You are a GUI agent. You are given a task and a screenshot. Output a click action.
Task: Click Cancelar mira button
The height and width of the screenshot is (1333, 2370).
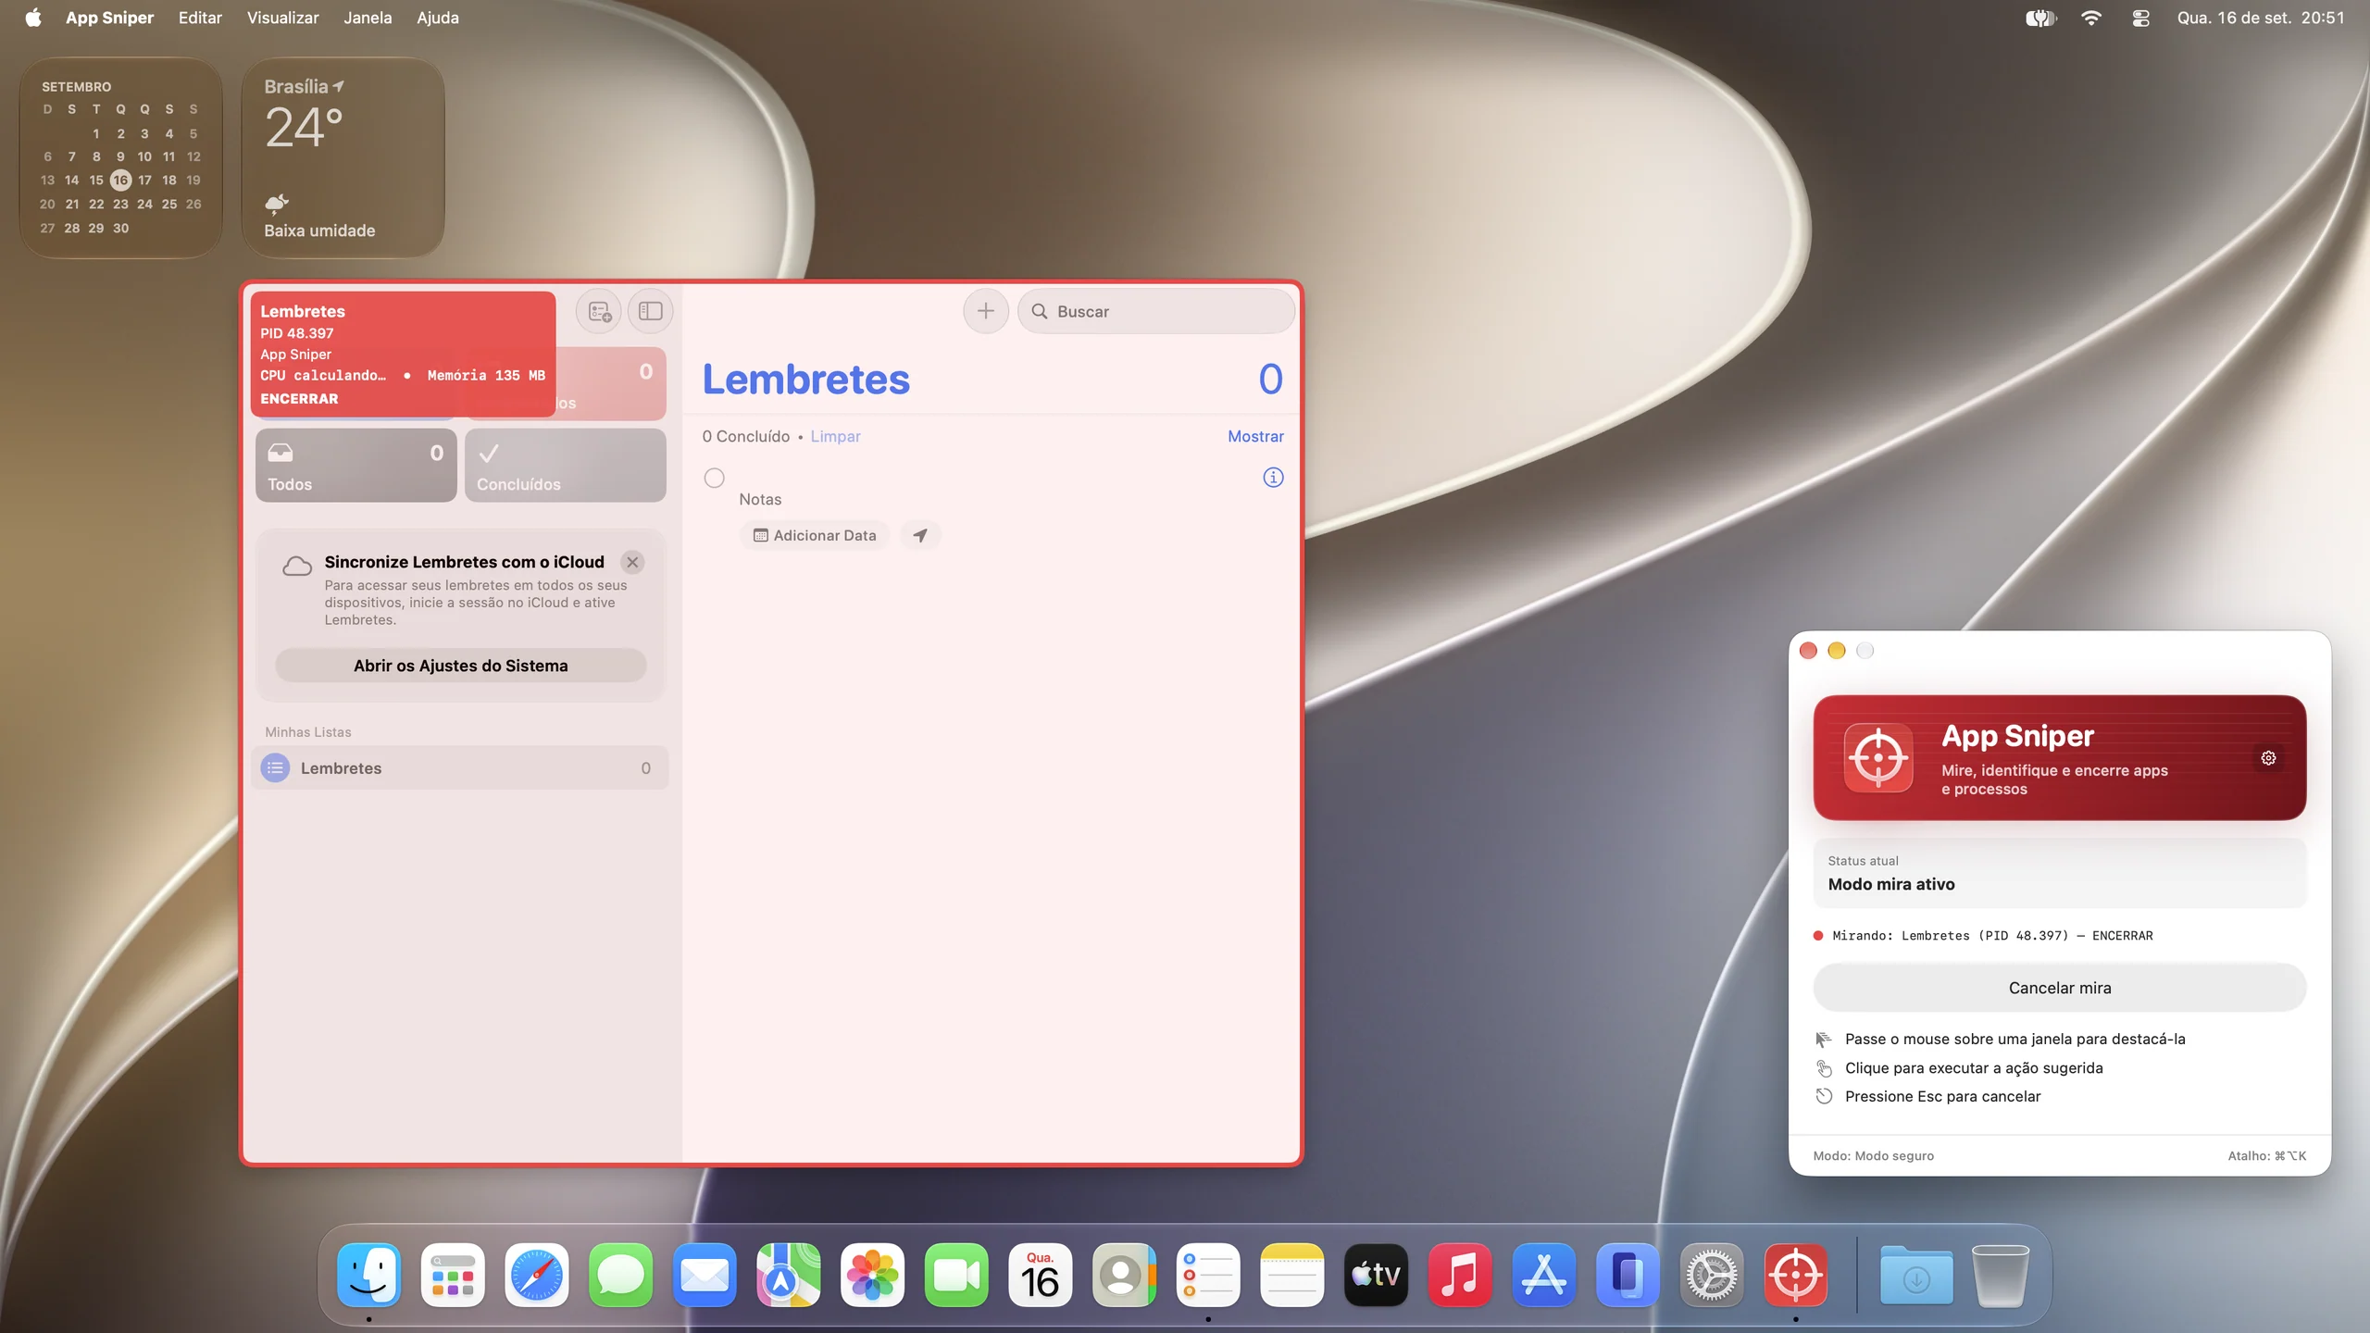point(2060,988)
